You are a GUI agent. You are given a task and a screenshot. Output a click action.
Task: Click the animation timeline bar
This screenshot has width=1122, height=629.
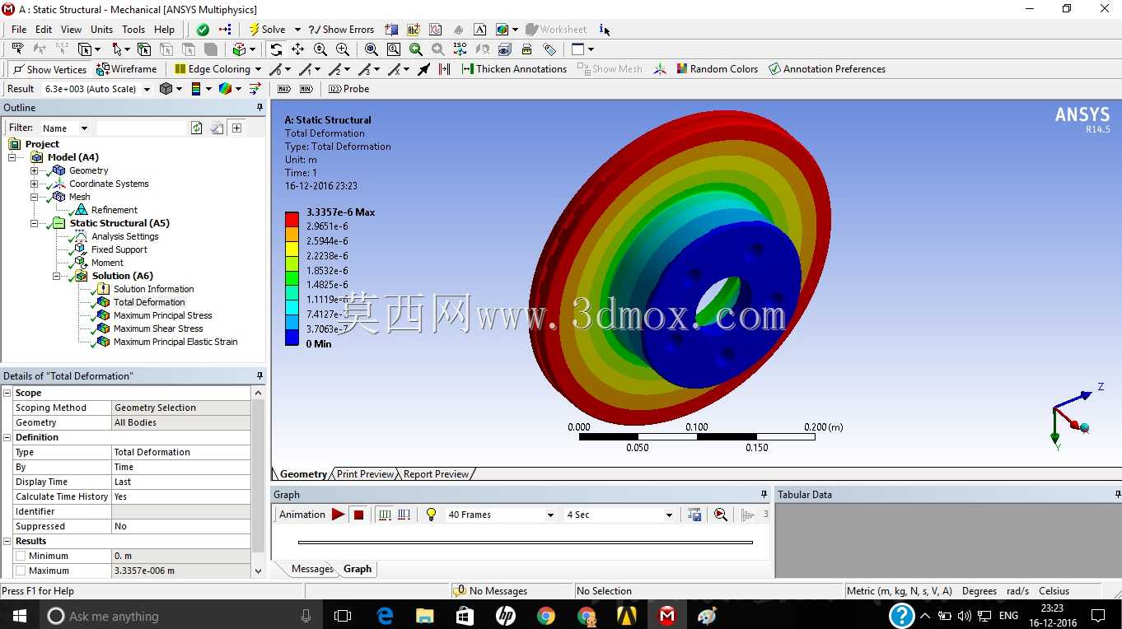point(526,543)
